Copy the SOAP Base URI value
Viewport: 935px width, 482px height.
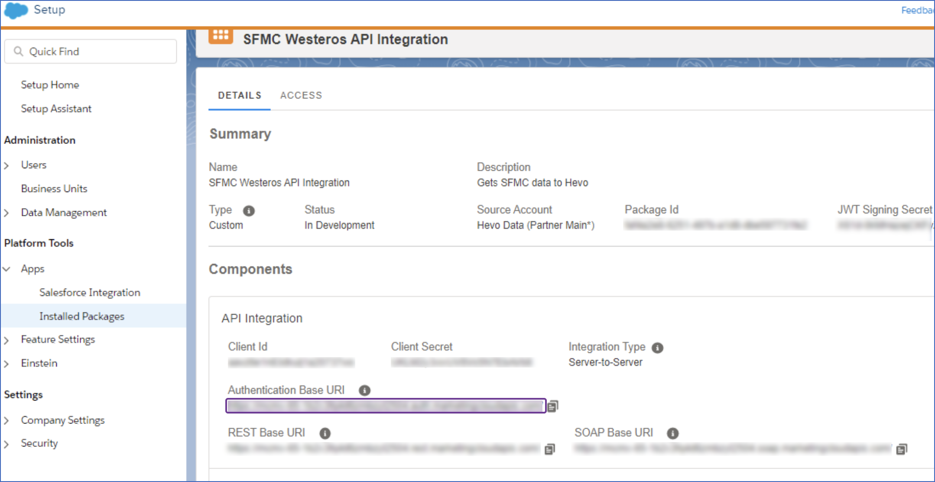pyautogui.click(x=902, y=449)
